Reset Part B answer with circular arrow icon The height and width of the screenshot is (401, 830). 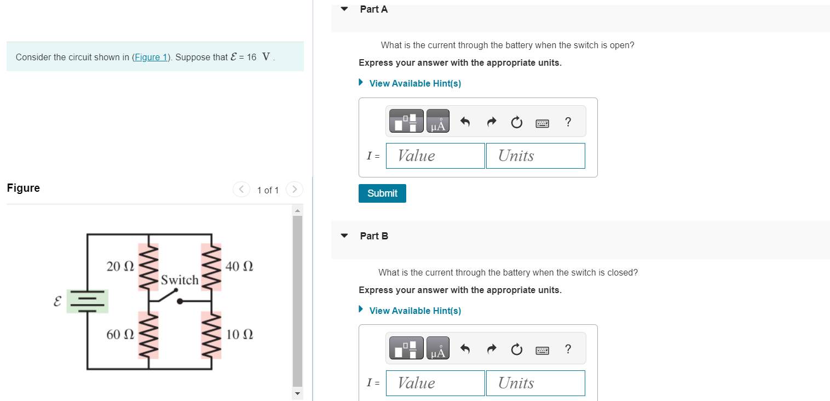tap(516, 349)
